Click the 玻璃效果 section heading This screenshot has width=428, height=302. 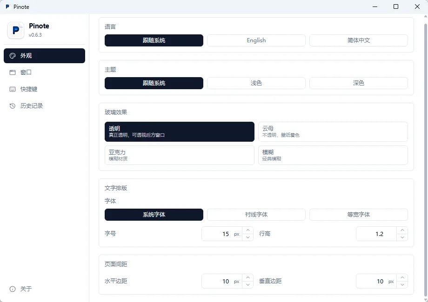116,112
